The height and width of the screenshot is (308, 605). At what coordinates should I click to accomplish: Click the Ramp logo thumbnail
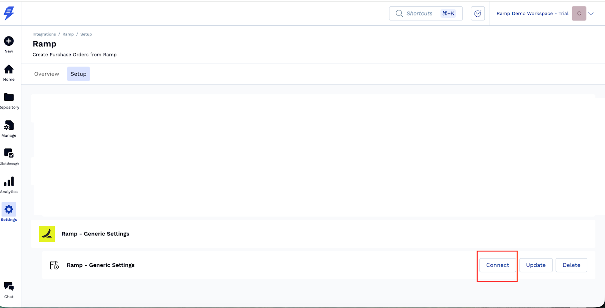pyautogui.click(x=47, y=234)
